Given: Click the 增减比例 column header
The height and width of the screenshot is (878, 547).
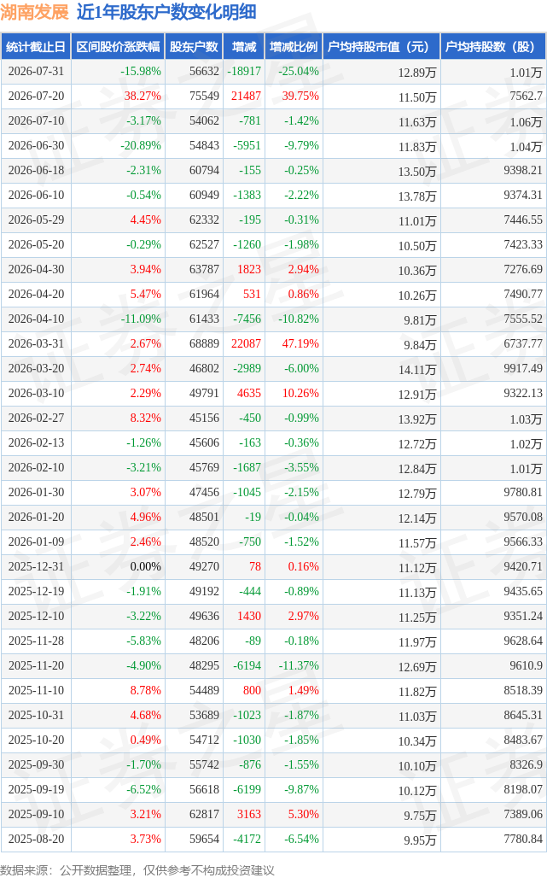Looking at the screenshot, I should pyautogui.click(x=294, y=47).
